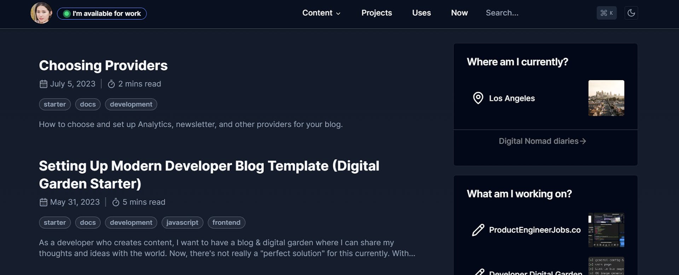This screenshot has width=679, height=275.
Task: Click the ⌘K keyboard shortcut icon
Action: tap(606, 13)
